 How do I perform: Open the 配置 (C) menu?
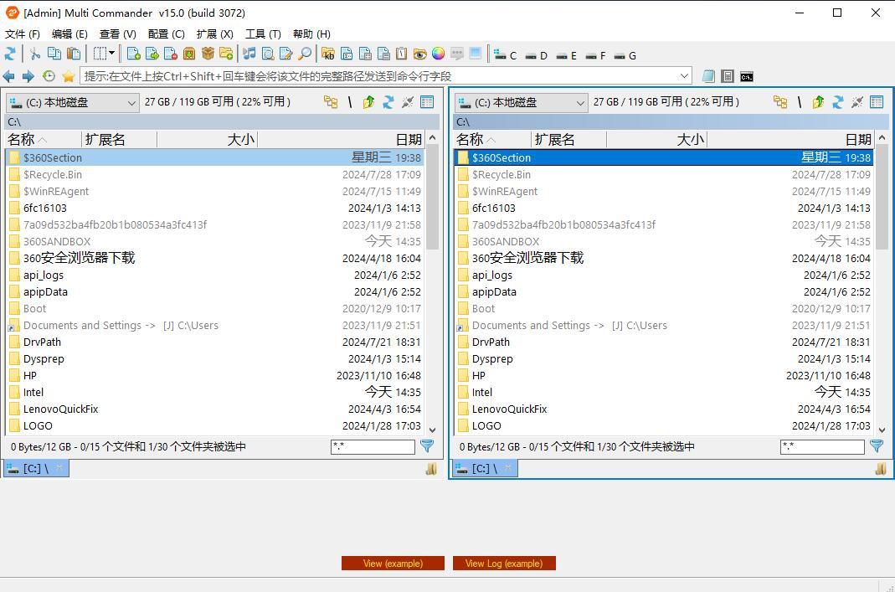coord(166,33)
